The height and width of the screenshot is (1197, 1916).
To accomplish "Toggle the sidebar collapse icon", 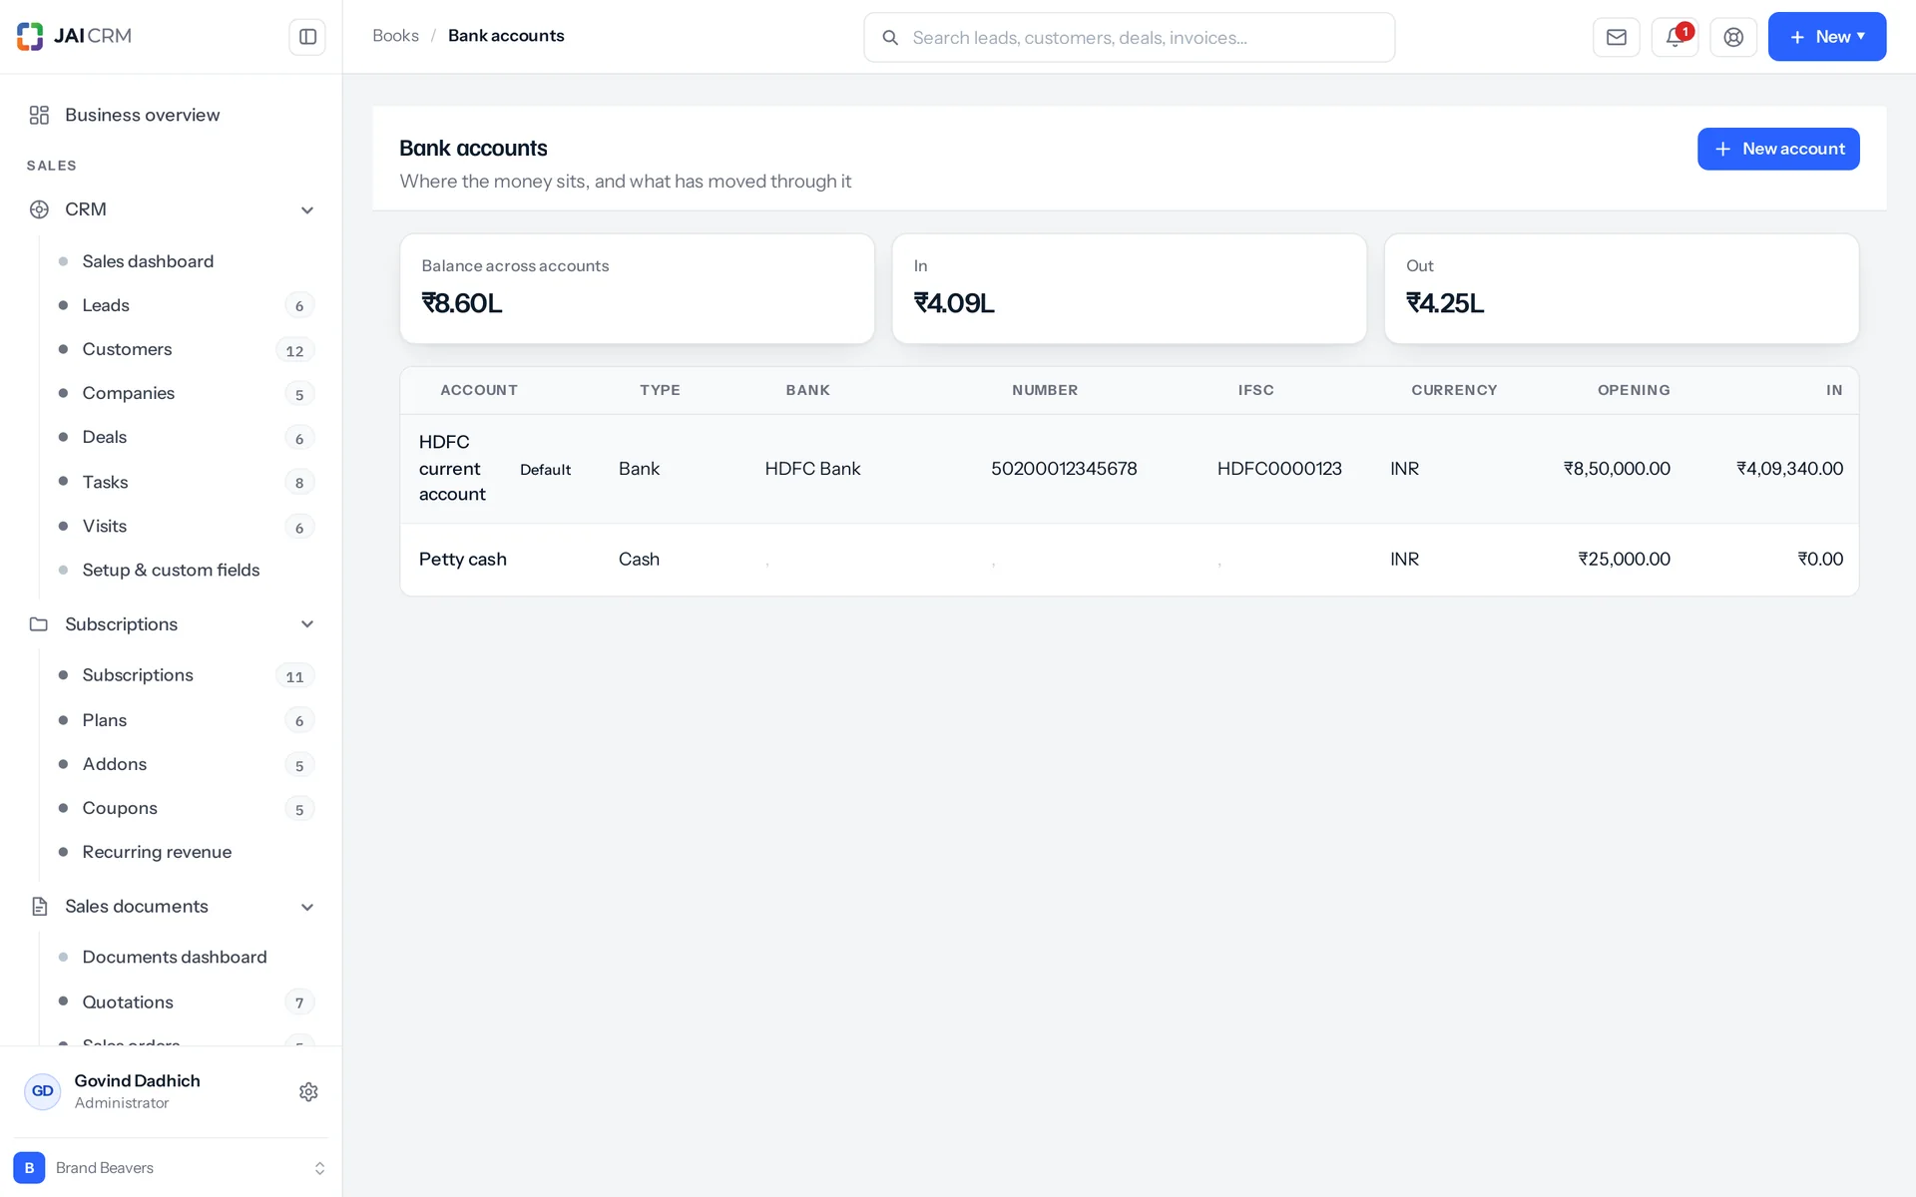I will tap(307, 37).
